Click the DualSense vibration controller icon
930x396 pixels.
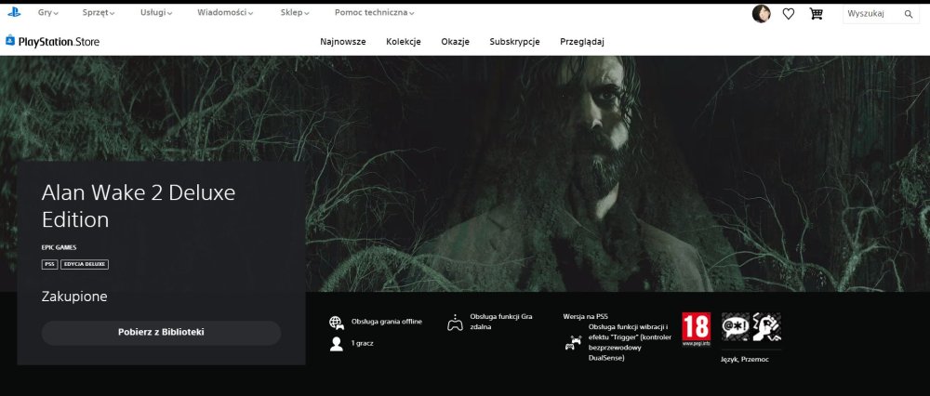(573, 343)
